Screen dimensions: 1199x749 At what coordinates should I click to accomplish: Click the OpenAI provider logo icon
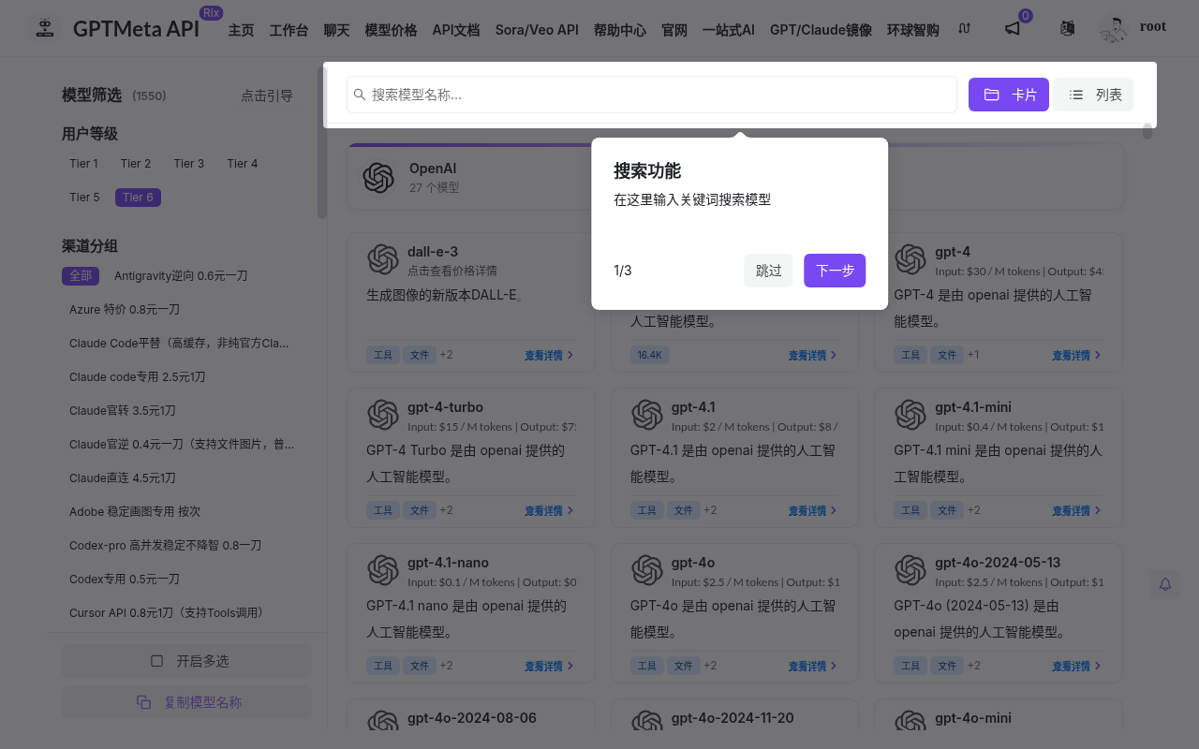[x=378, y=177]
